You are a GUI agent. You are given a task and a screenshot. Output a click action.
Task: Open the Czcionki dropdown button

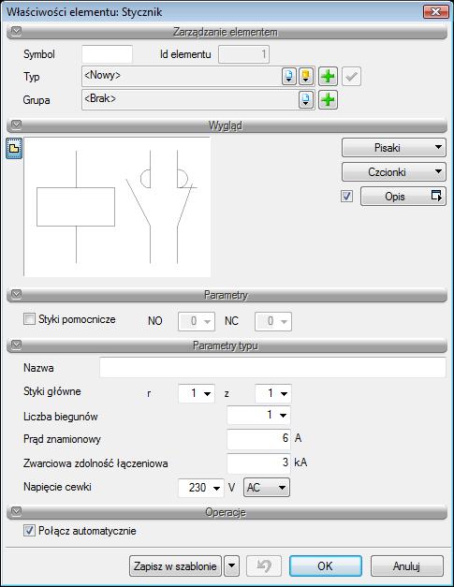pos(394,172)
